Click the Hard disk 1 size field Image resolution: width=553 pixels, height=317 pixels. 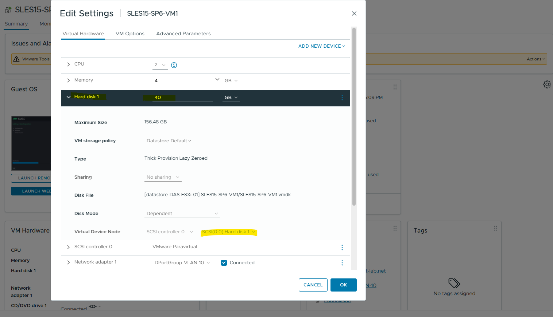point(182,98)
